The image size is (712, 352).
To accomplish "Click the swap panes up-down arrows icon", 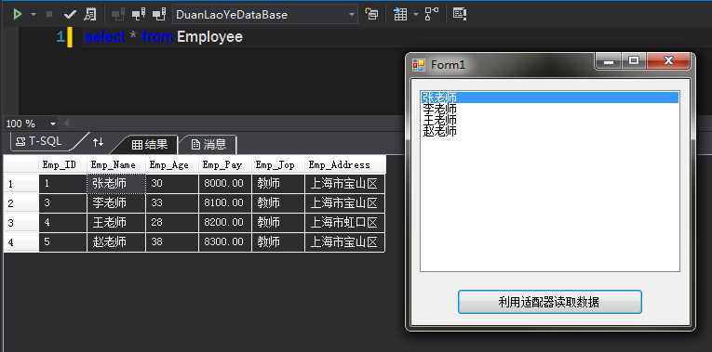I will coord(98,142).
